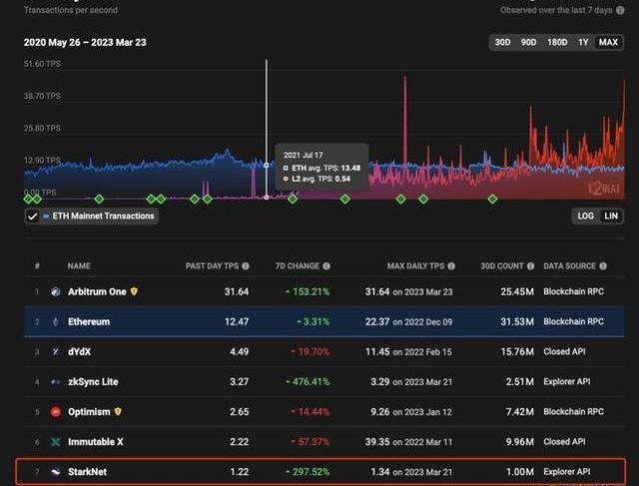Image resolution: width=639 pixels, height=486 pixels.
Task: Click the last green milestone diamond on chart
Action: pos(492,200)
